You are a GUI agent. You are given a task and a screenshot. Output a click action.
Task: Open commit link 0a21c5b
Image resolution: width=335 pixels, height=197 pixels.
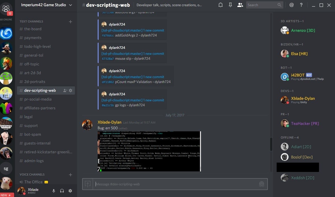point(108,105)
